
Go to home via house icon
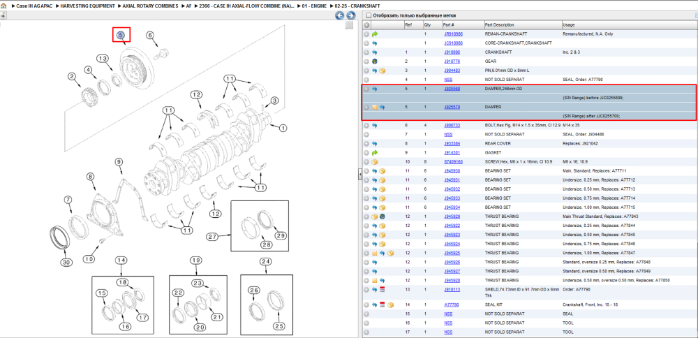click(x=3, y=6)
